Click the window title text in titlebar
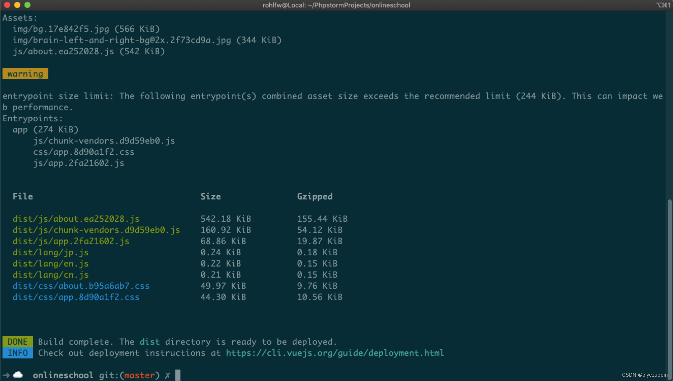Screen dimensions: 673x381 tap(336, 5)
